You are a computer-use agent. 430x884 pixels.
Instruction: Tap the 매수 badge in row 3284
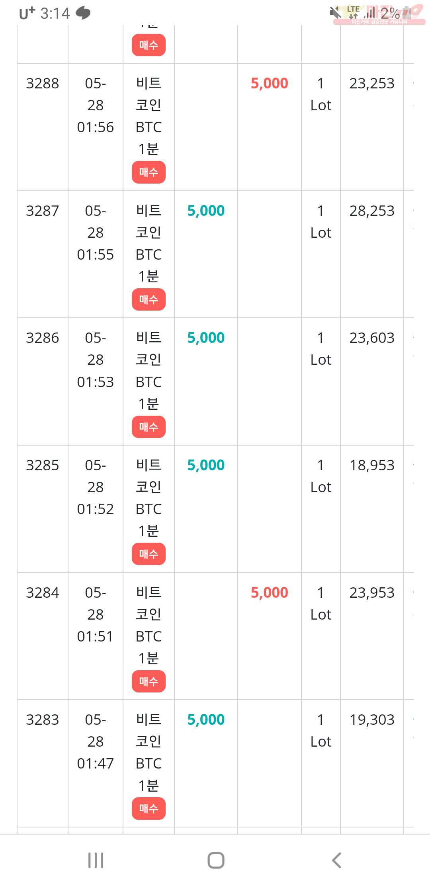point(149,681)
